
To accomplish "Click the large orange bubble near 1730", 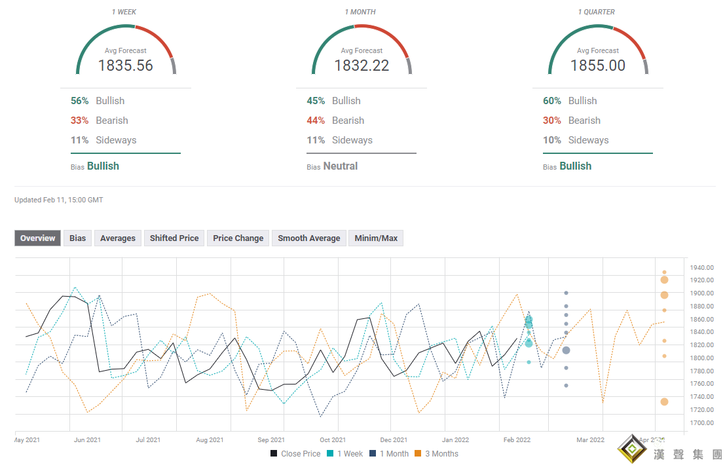I will pos(664,402).
